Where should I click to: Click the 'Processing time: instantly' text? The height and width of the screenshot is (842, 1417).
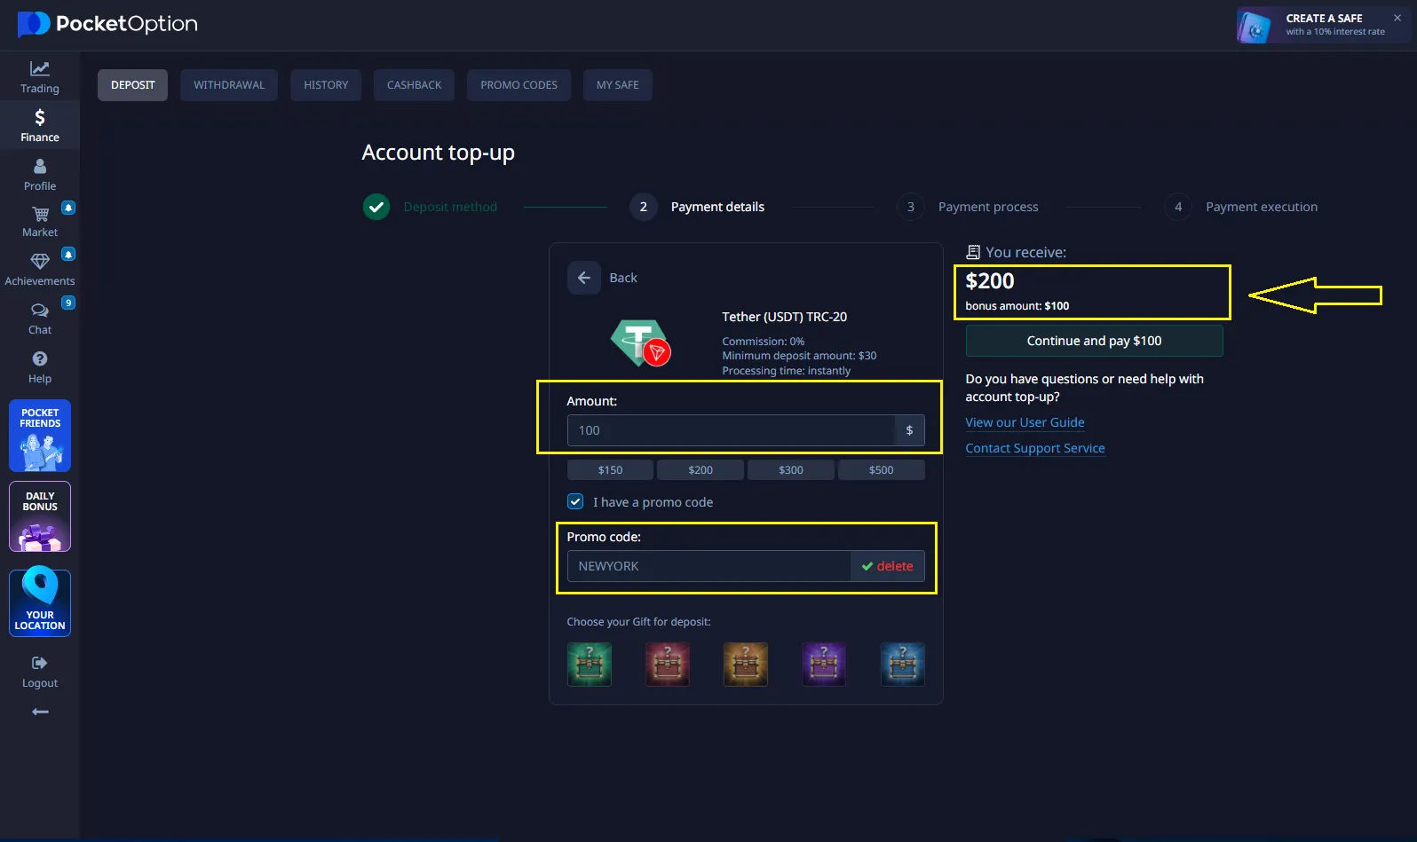[x=787, y=371]
